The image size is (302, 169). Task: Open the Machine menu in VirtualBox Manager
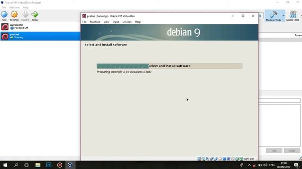point(15,8)
